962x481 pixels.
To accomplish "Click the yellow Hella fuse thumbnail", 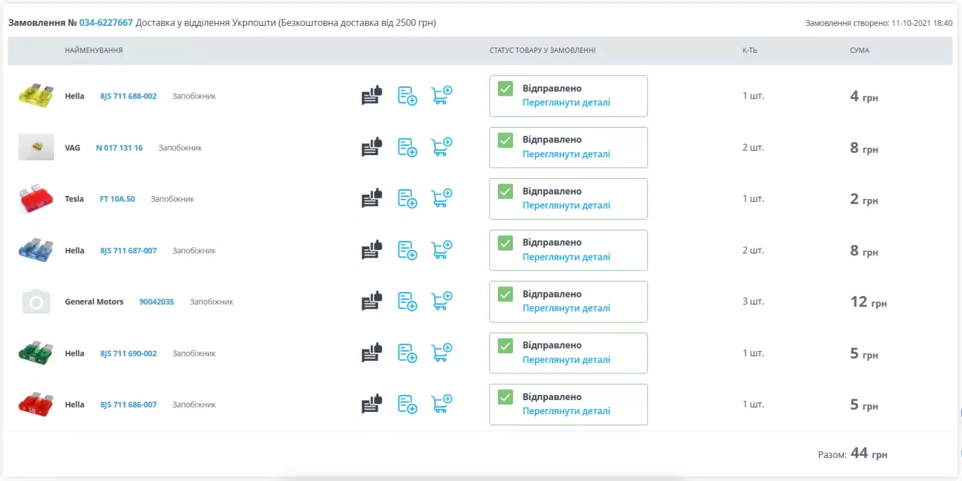I will point(36,96).
